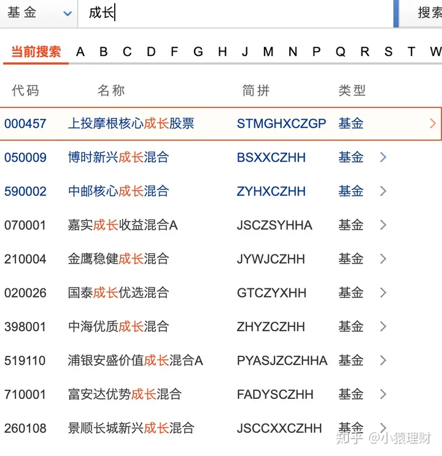Click fund code 210004
Viewport: 442px width, 456px height.
tap(25, 259)
